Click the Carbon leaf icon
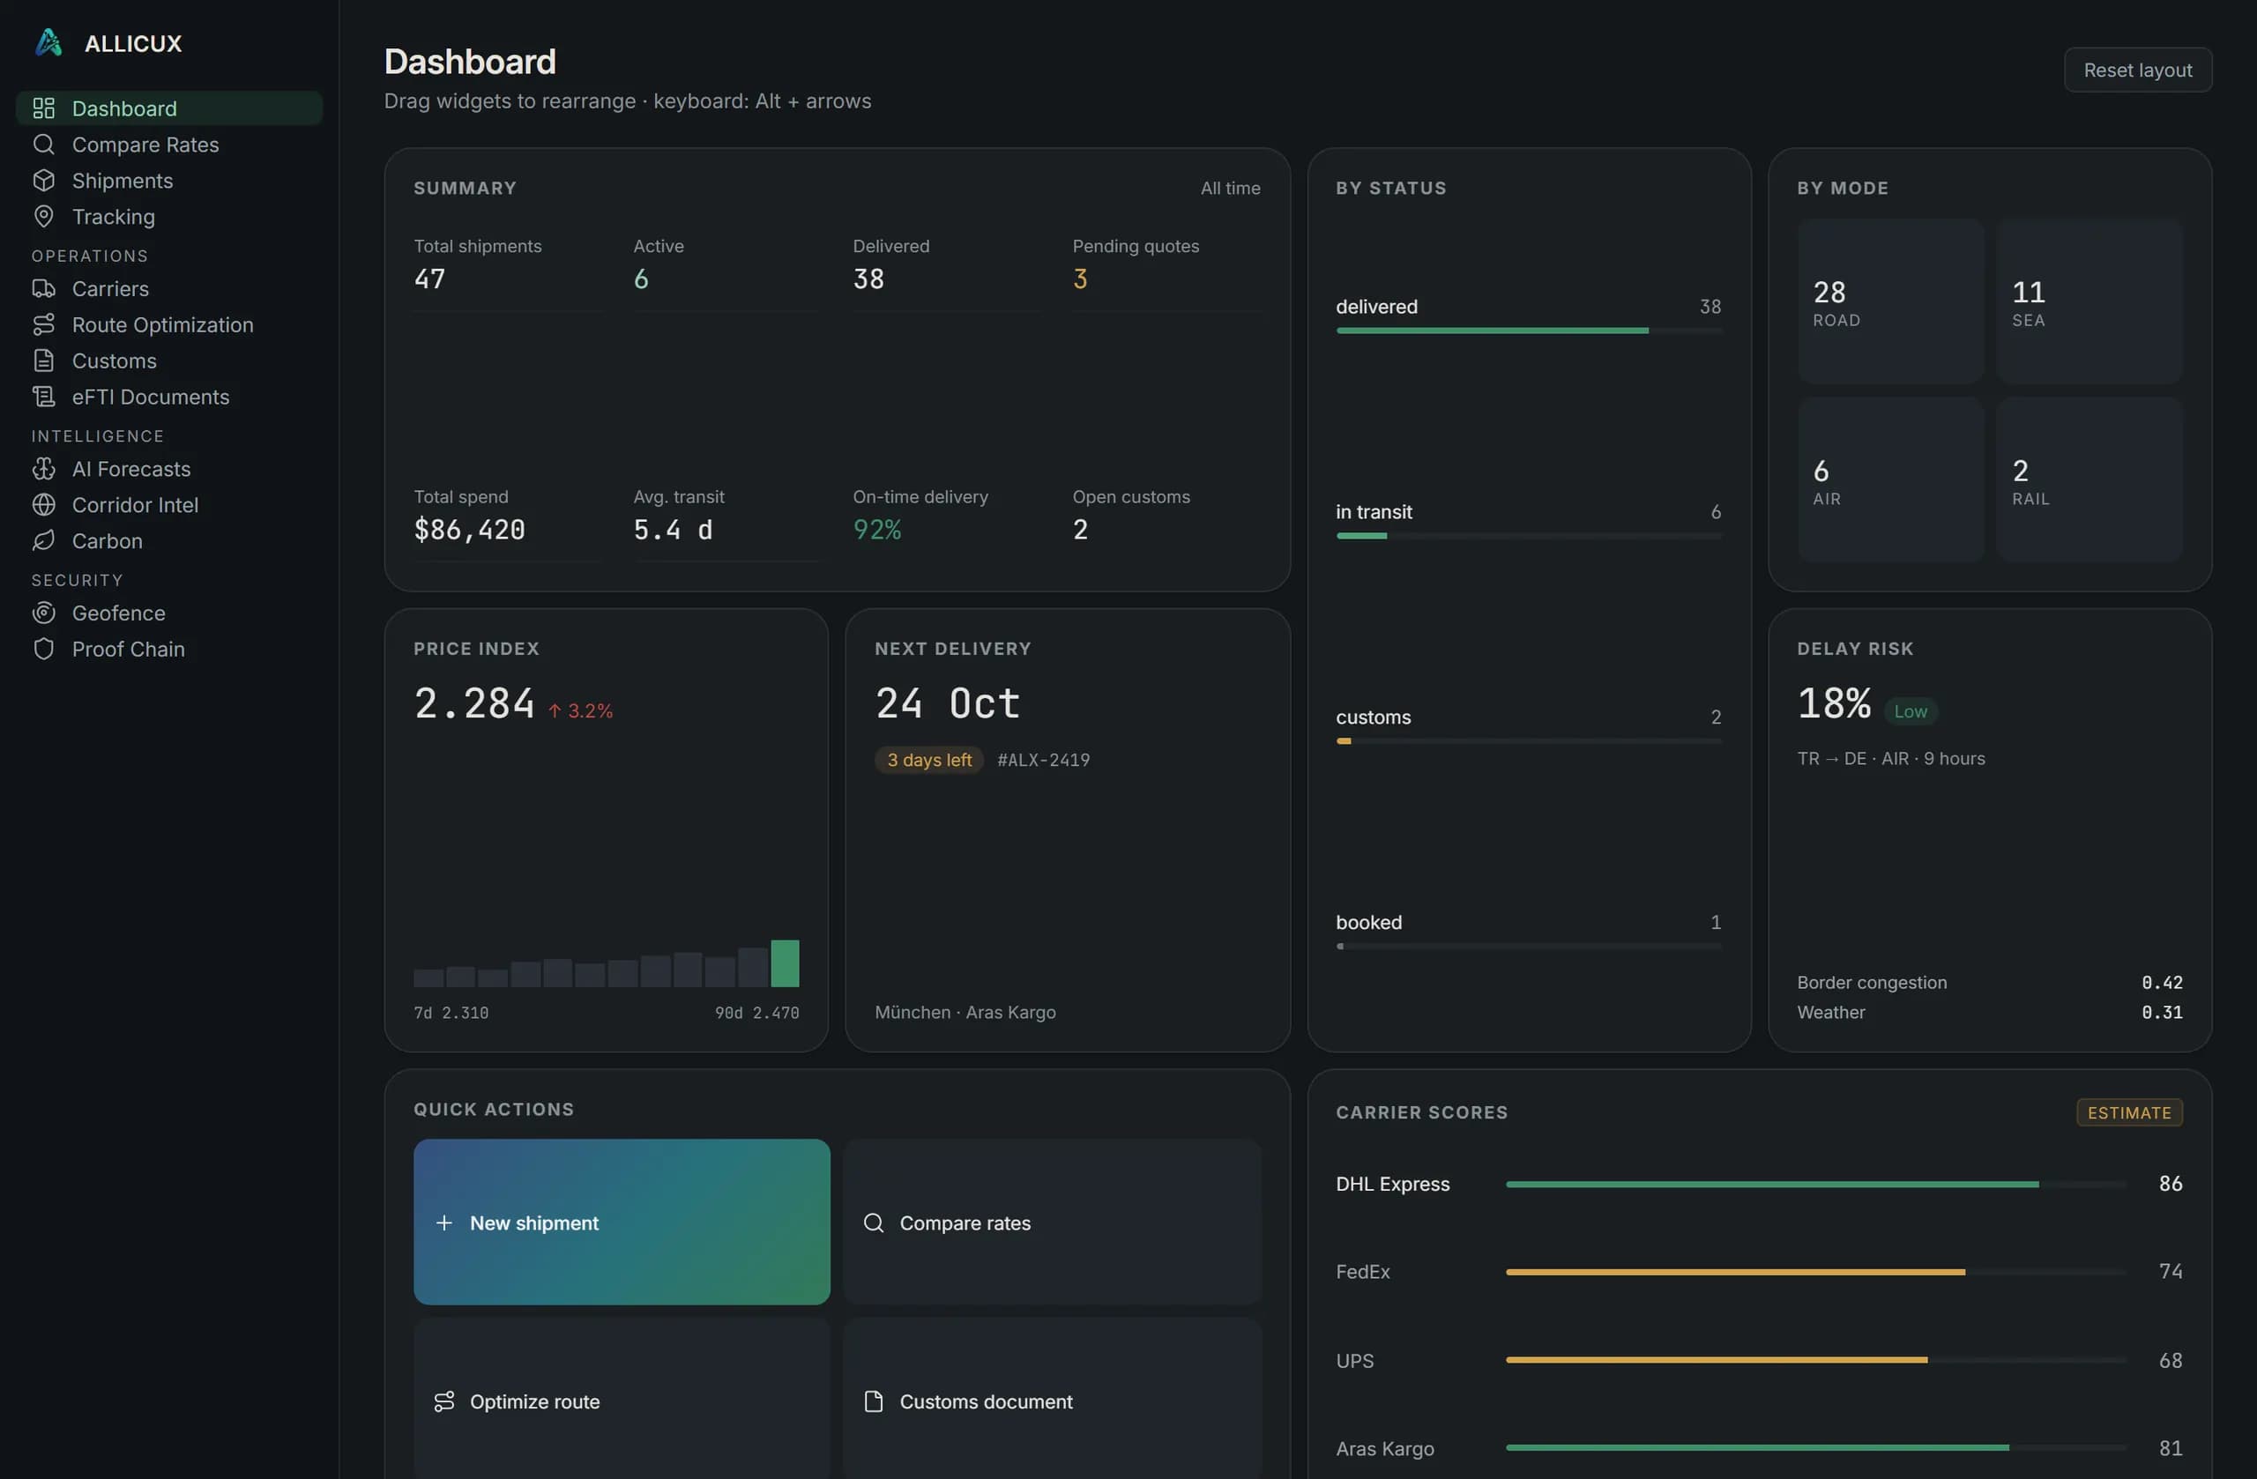2257x1479 pixels. point(43,540)
